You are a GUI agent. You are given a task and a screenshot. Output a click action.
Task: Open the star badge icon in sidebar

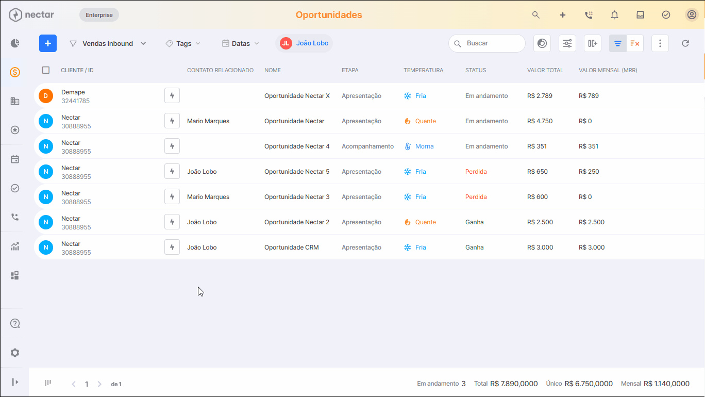[15, 130]
